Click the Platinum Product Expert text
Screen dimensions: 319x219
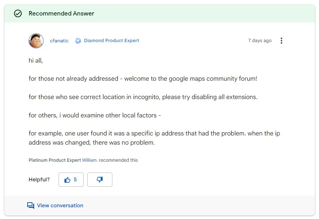point(55,160)
